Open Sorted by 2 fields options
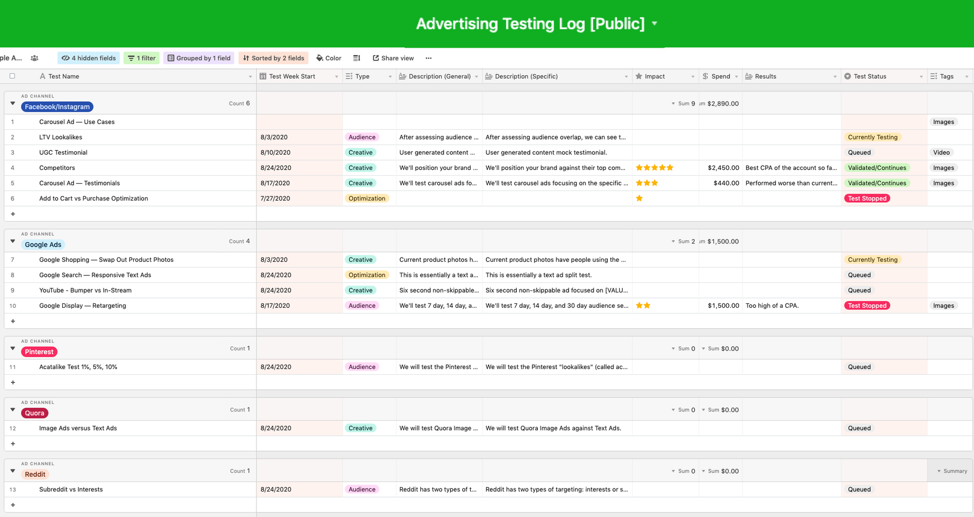Viewport: 974px width, 517px height. tap(273, 58)
